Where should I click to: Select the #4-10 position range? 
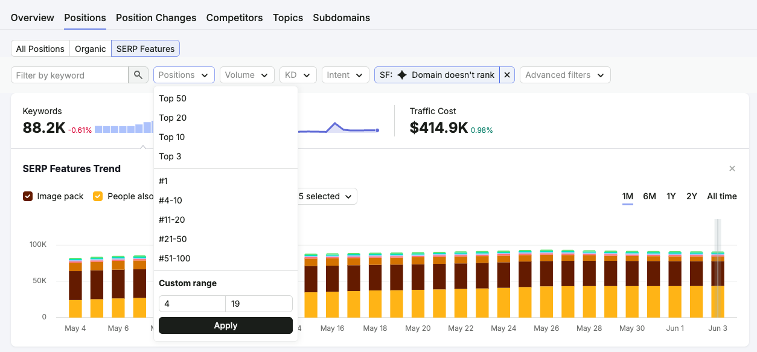point(226,200)
